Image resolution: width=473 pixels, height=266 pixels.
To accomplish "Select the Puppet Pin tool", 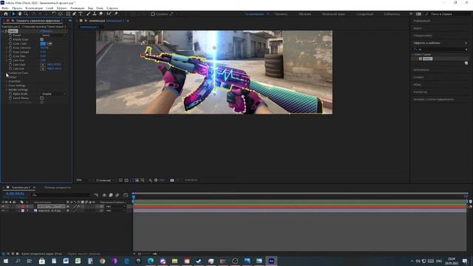I will (x=116, y=14).
